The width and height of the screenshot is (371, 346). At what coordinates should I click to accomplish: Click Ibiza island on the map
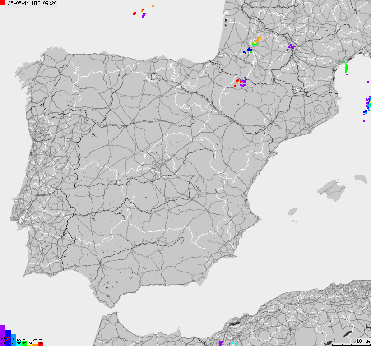pyautogui.click(x=292, y=211)
